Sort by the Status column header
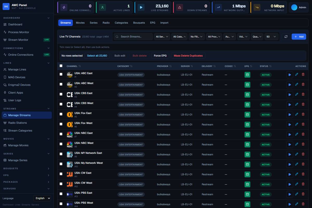 pos(265,66)
